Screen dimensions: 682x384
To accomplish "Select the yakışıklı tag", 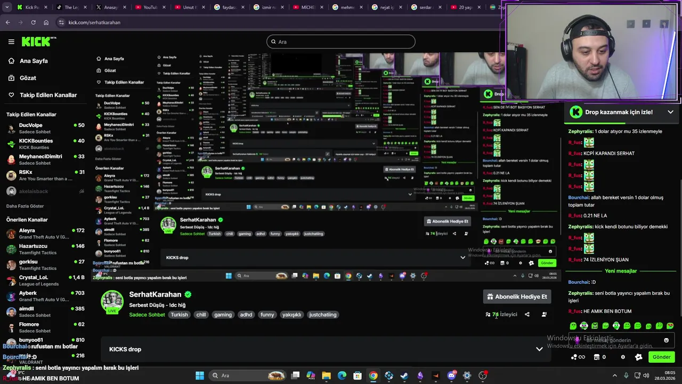I will point(291,315).
